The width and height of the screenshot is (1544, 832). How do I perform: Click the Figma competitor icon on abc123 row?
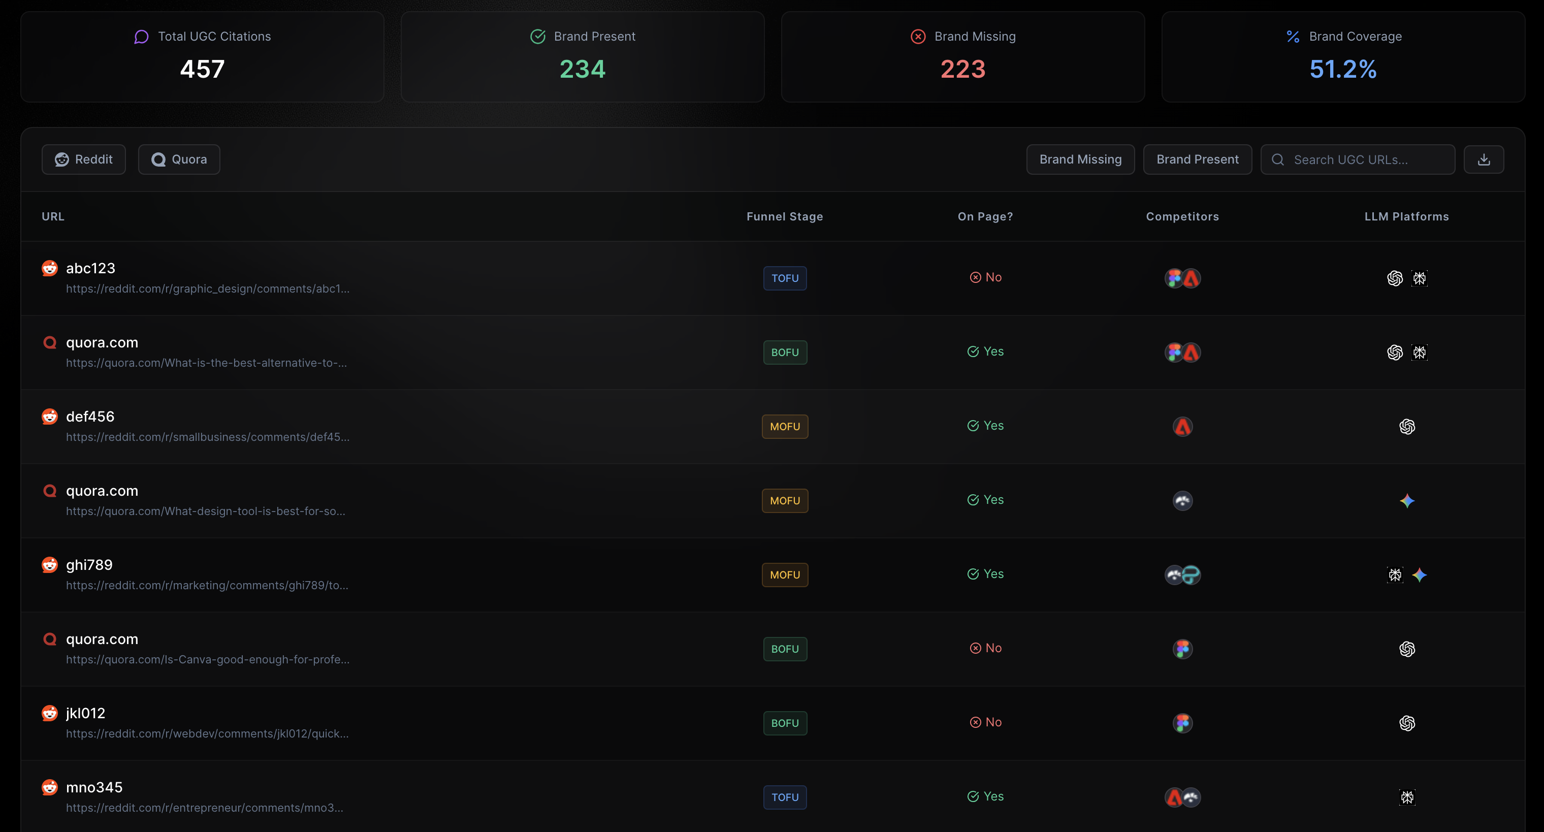[1175, 277]
